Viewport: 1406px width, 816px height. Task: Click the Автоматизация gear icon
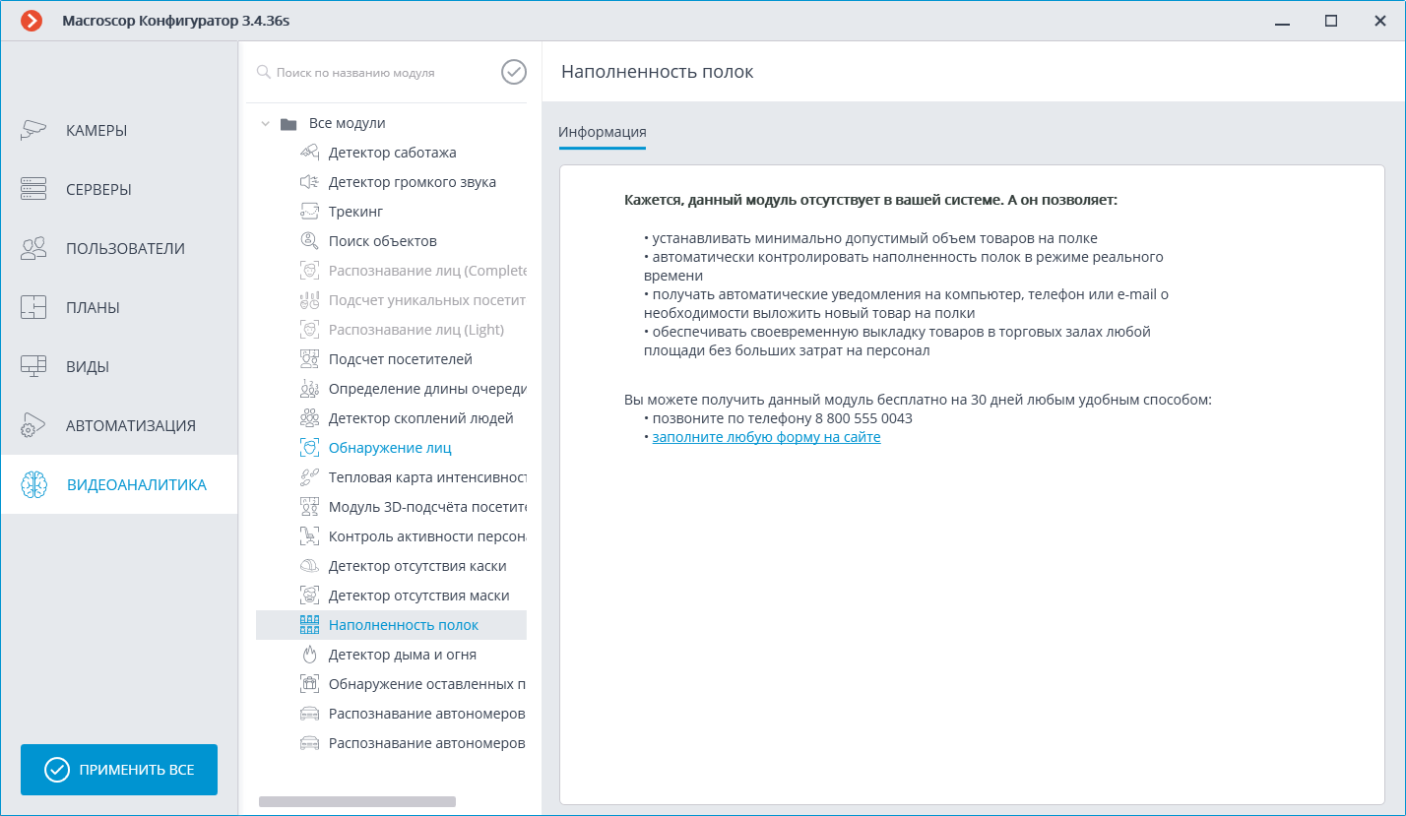pyautogui.click(x=33, y=425)
